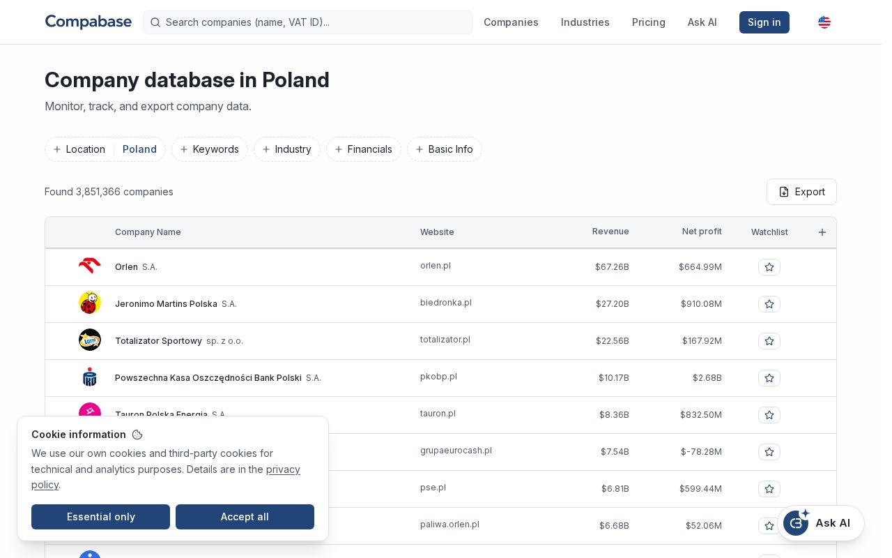Open the Industries nav item
Viewport: 892px width, 558px height.
tap(585, 22)
